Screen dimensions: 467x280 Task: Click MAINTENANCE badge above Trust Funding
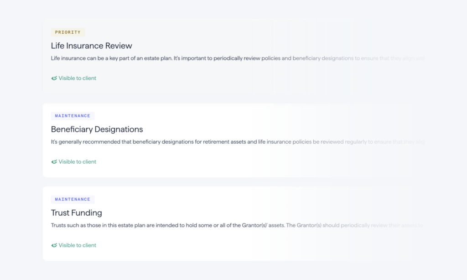pyautogui.click(x=73, y=199)
